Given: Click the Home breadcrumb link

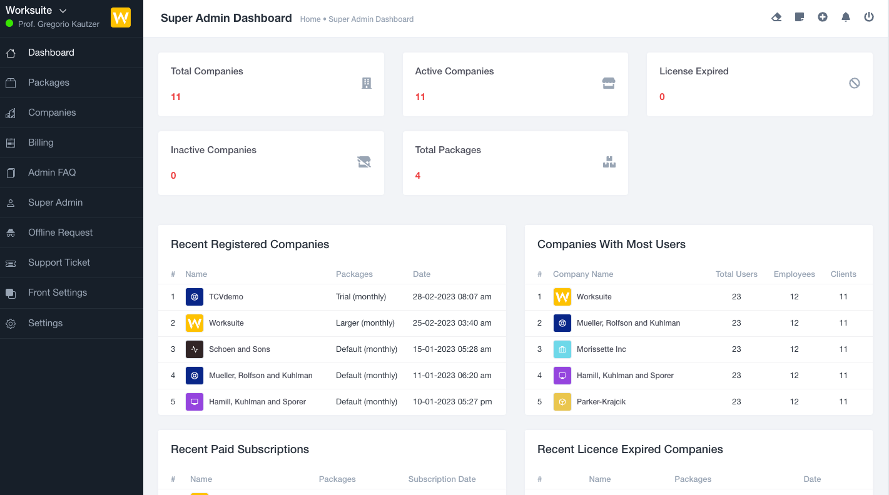Looking at the screenshot, I should (x=310, y=19).
